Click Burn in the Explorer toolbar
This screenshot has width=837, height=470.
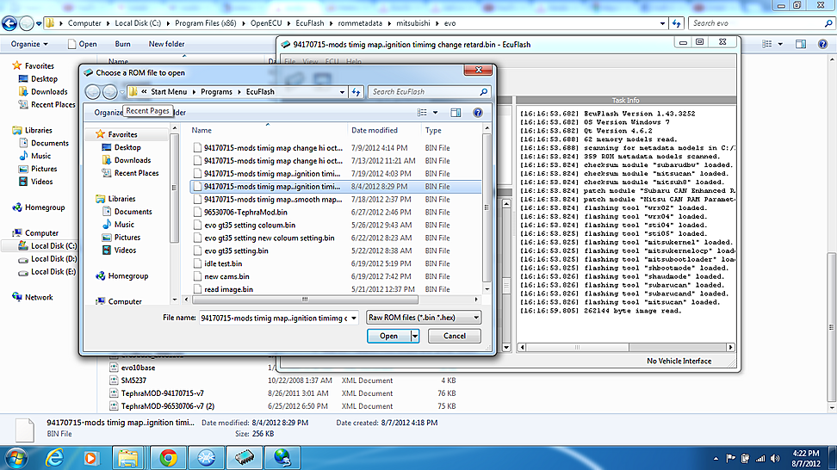tap(123, 44)
